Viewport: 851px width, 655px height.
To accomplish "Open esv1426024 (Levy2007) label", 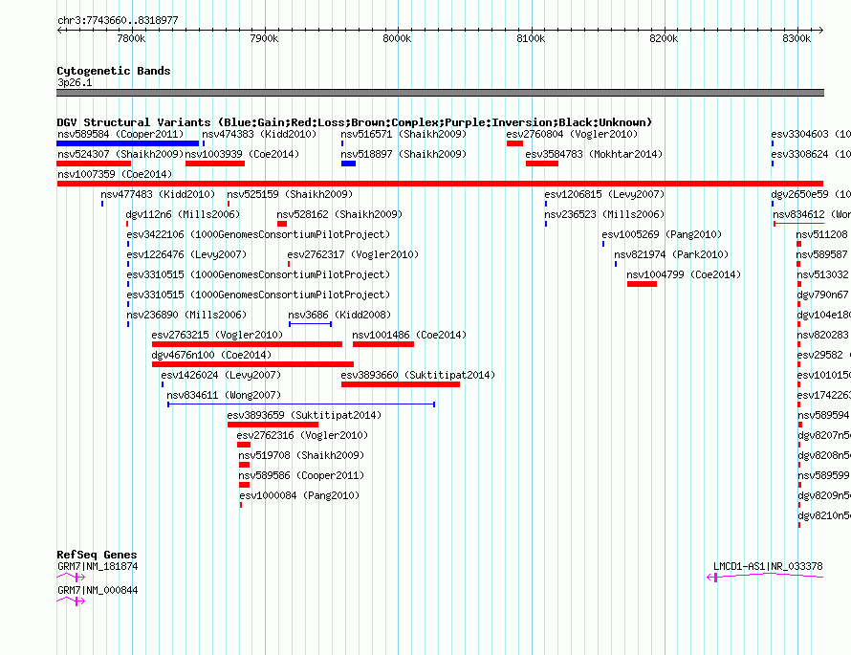I will coord(221,375).
